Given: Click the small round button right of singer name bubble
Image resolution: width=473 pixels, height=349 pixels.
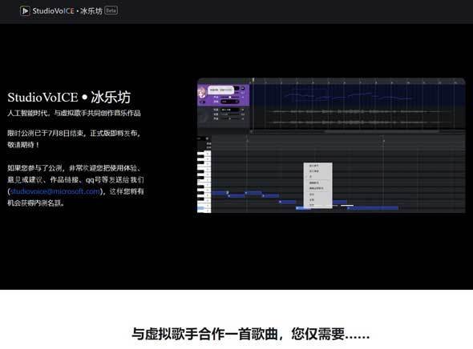Looking at the screenshot, I should click(x=243, y=88).
